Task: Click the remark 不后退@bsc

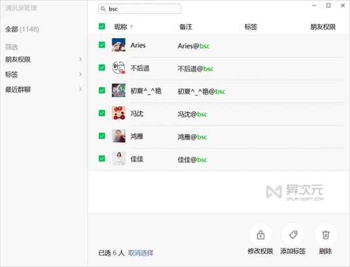Action: (x=195, y=69)
